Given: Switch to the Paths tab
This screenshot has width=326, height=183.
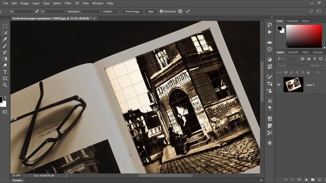Looking at the screenshot, I should coord(306,52).
